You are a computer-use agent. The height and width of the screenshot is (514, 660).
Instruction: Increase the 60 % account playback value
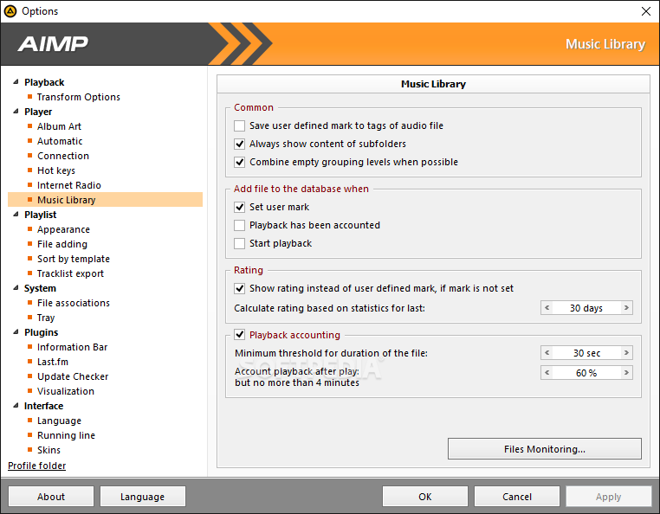click(626, 373)
